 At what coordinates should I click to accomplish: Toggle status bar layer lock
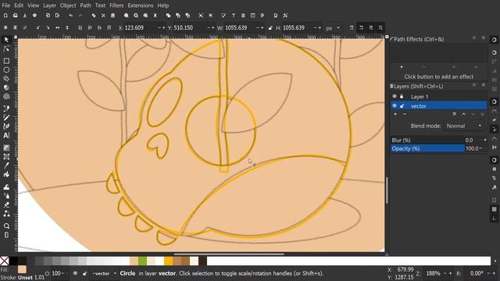point(84,273)
